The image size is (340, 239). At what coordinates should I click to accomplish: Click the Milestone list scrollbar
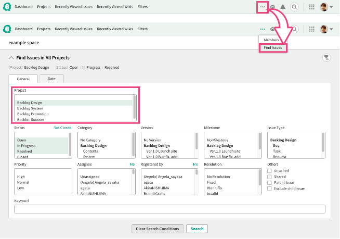(260, 141)
